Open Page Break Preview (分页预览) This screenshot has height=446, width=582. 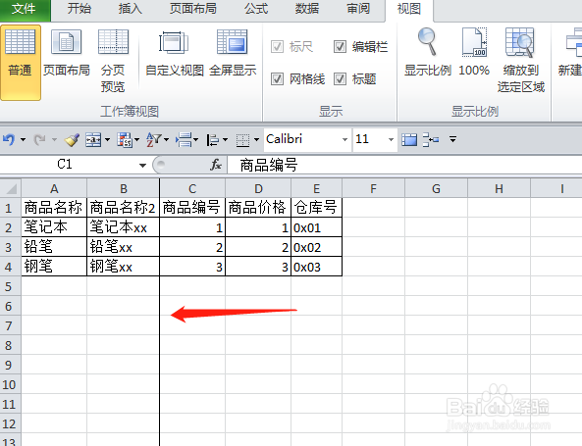click(113, 61)
